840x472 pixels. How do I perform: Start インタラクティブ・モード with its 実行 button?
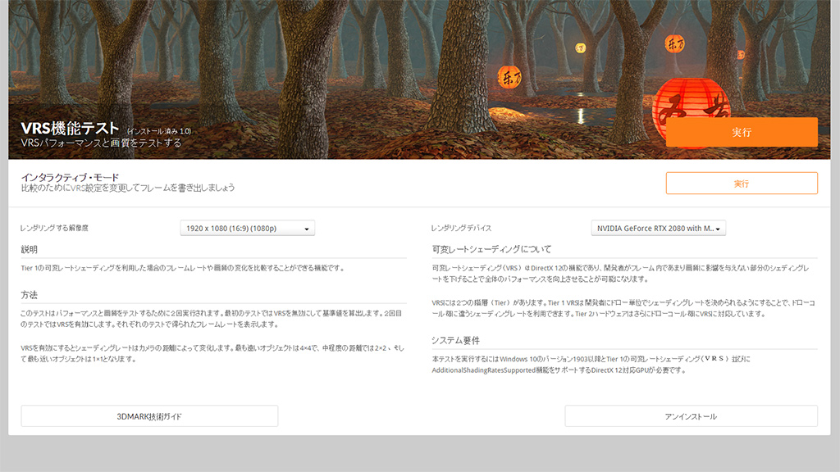742,184
